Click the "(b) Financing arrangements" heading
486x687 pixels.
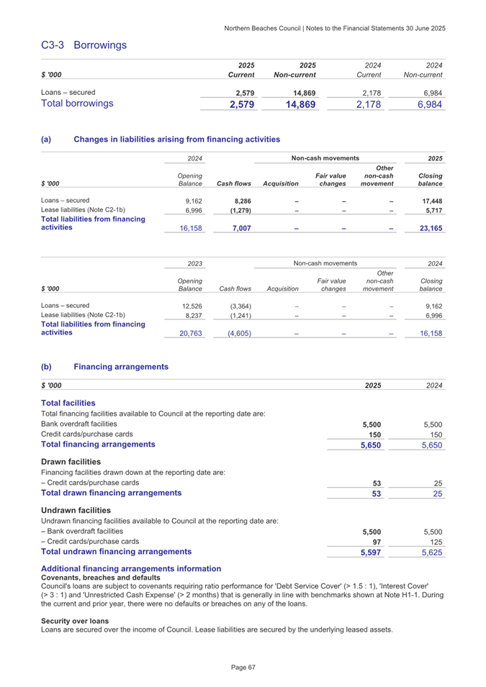pos(121,367)
